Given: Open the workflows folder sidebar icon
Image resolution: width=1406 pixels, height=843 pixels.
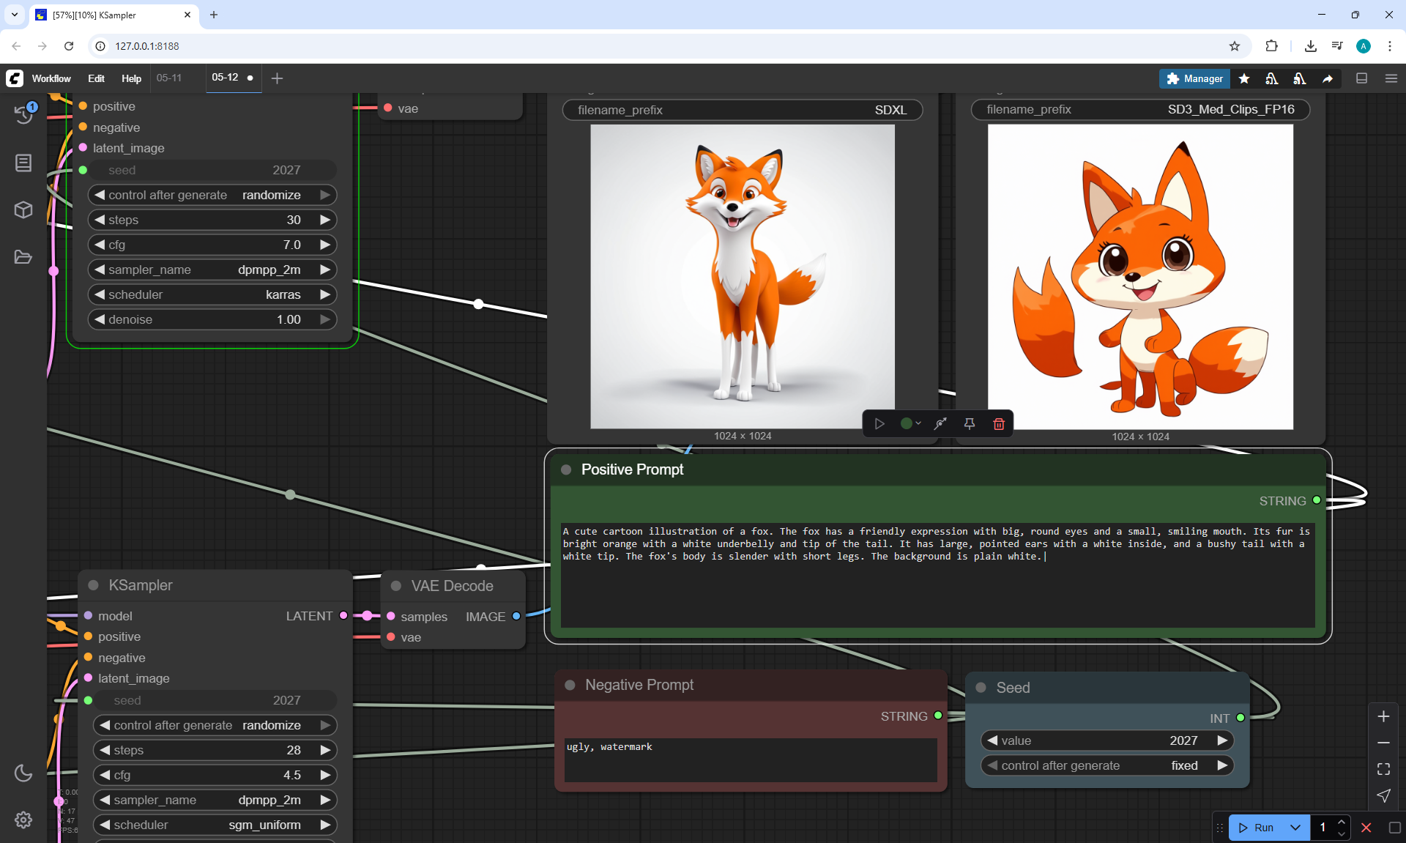Looking at the screenshot, I should 23,257.
